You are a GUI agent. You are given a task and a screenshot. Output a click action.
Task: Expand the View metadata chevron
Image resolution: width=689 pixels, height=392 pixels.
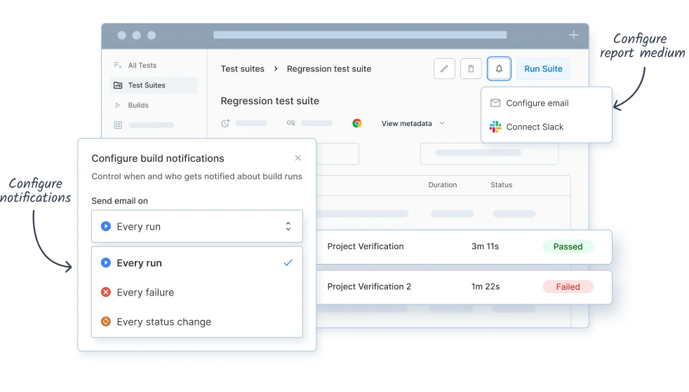442,123
